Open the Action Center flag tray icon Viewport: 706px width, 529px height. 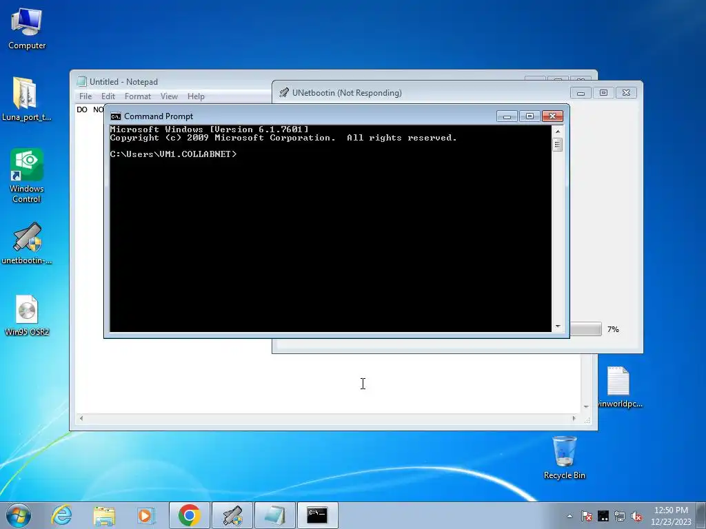pyautogui.click(x=586, y=516)
